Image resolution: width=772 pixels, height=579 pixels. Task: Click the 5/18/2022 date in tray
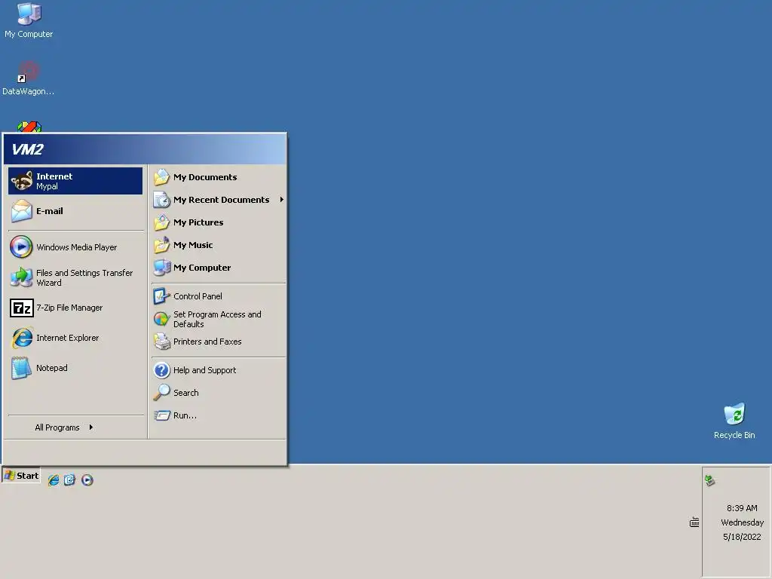[742, 537]
